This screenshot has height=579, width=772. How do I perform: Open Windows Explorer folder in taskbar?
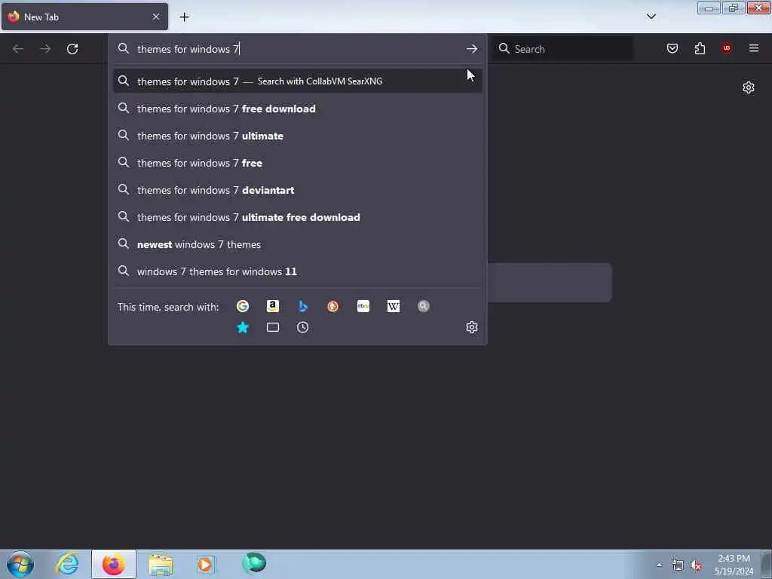pyautogui.click(x=161, y=564)
